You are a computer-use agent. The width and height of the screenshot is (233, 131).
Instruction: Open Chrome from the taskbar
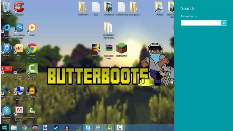pos(24,128)
